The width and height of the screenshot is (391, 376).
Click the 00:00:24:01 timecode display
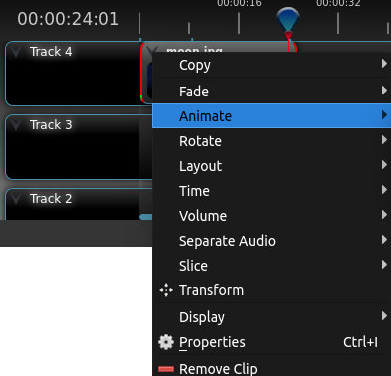click(x=68, y=19)
